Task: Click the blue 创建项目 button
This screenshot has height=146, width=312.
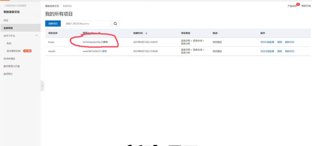Action: tap(53, 24)
